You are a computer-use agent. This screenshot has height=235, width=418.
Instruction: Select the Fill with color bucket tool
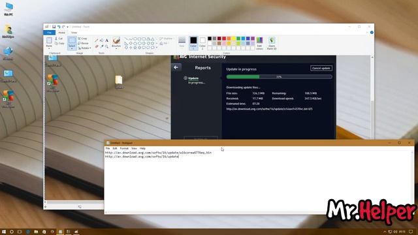pyautogui.click(x=102, y=40)
